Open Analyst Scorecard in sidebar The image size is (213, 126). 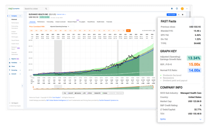pos(14,33)
